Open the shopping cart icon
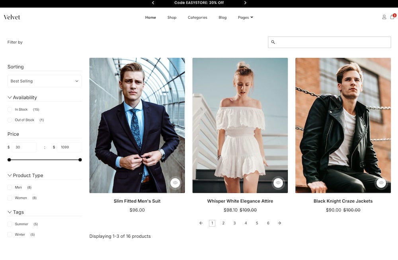 click(x=392, y=17)
